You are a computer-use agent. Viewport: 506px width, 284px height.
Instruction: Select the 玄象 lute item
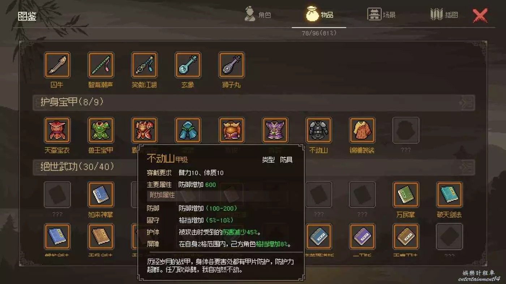188,65
